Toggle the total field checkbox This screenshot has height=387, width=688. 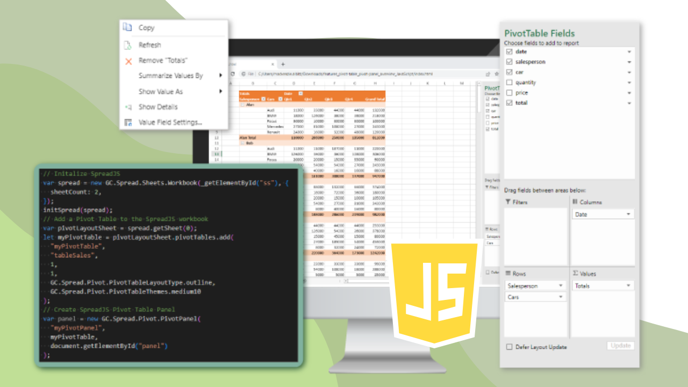pos(510,103)
